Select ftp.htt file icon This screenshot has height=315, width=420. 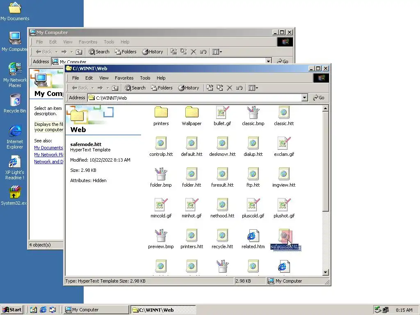[x=253, y=173]
